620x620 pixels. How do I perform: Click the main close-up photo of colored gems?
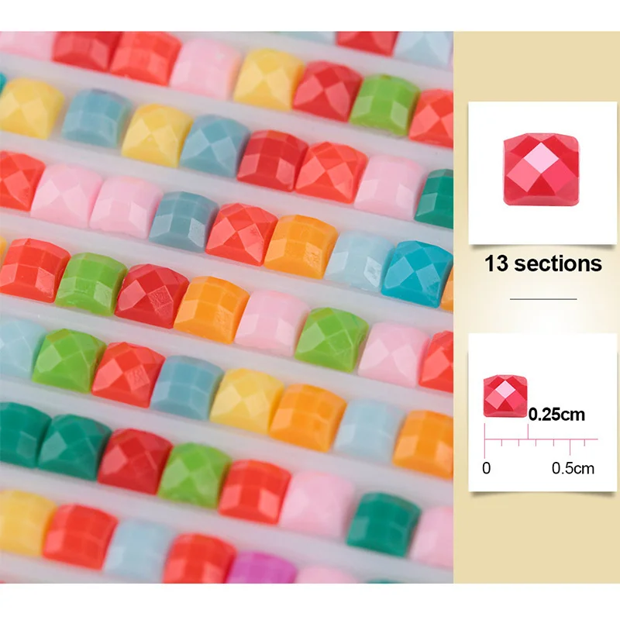[226, 307]
